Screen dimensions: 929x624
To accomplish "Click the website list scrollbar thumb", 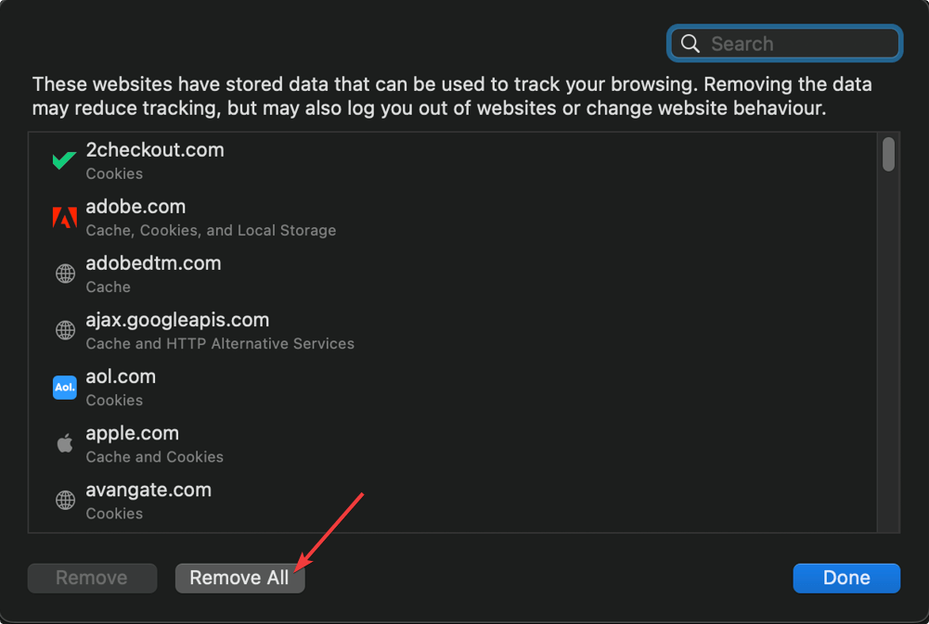I will [888, 155].
